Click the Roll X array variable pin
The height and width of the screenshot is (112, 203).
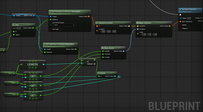tap(14, 73)
